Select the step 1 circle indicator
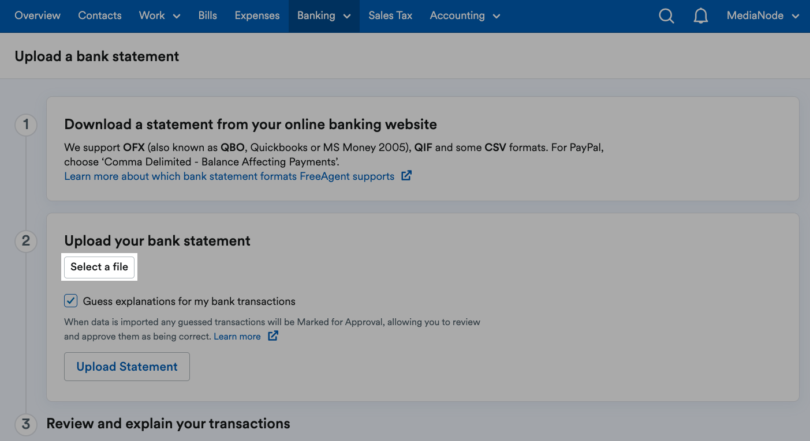 25,125
